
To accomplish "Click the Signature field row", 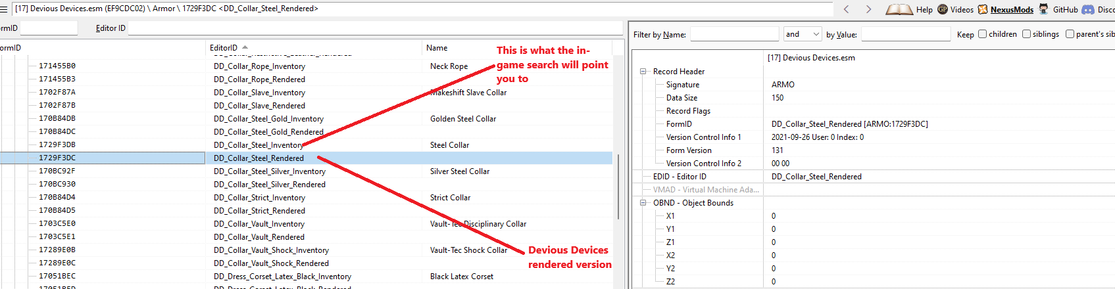I will (x=874, y=85).
